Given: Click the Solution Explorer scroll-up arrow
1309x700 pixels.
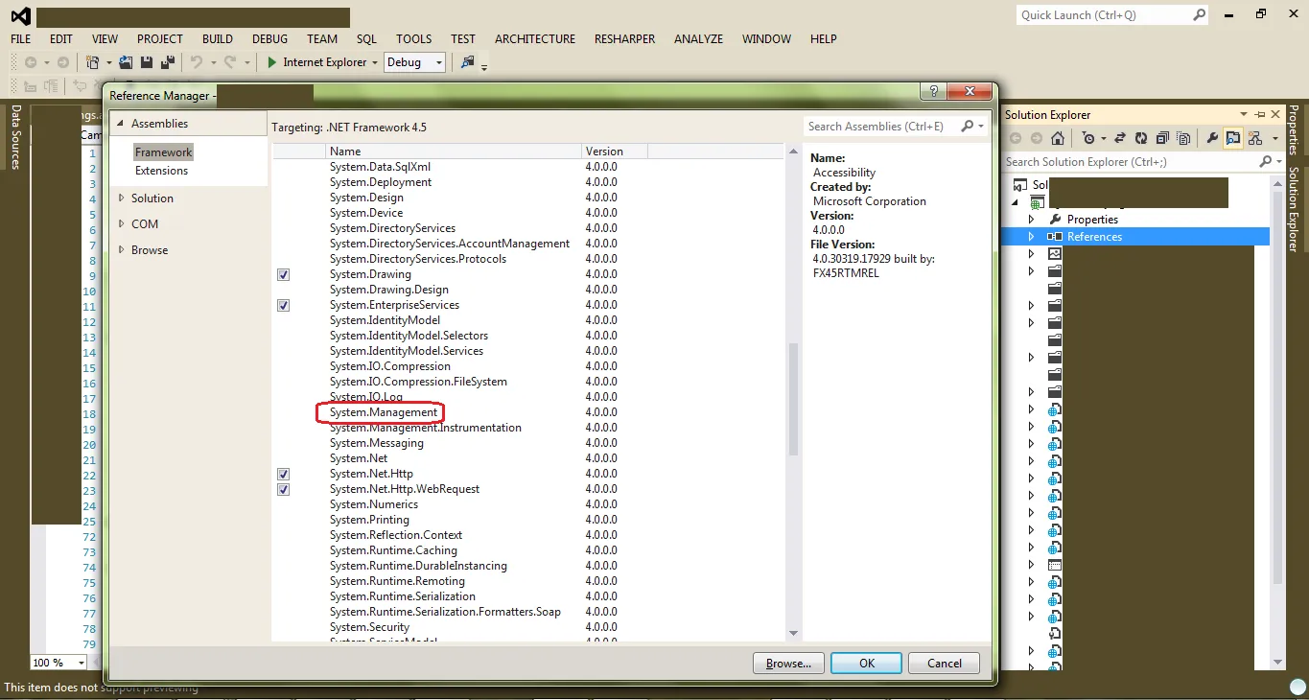Looking at the screenshot, I should tap(1277, 182).
